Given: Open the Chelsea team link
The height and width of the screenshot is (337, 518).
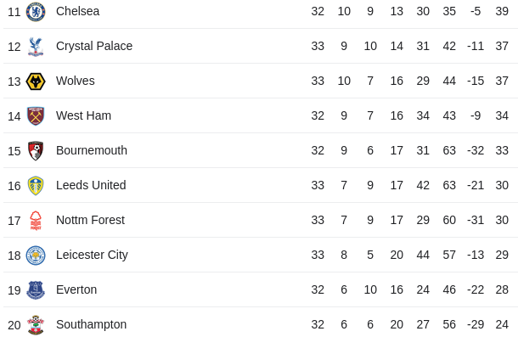Looking at the screenshot, I should 77,11.
